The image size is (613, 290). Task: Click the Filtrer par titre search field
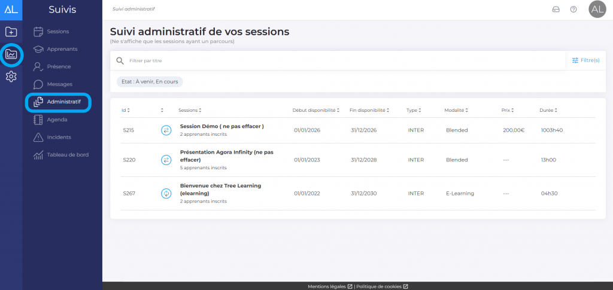(341, 60)
